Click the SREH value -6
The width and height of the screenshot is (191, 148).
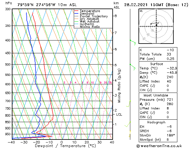click(x=169, y=131)
